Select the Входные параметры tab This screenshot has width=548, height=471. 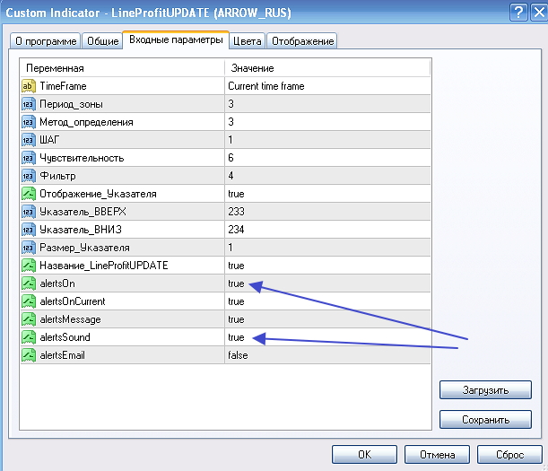tap(176, 39)
